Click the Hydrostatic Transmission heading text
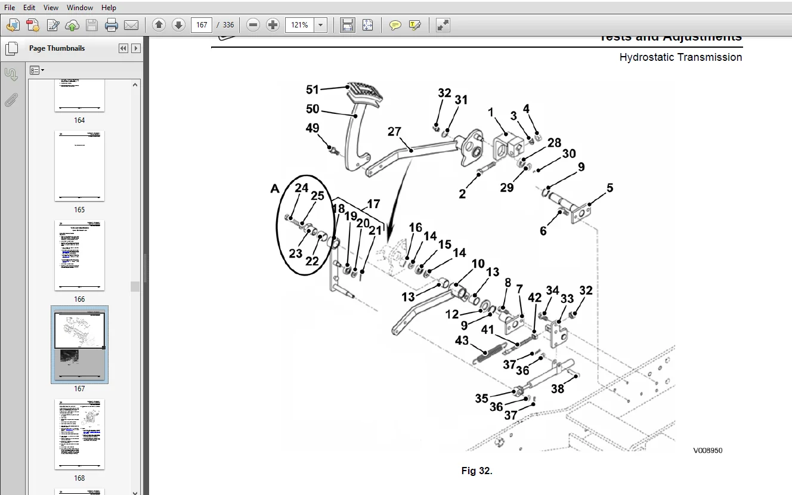This screenshot has height=495, width=792. [680, 57]
